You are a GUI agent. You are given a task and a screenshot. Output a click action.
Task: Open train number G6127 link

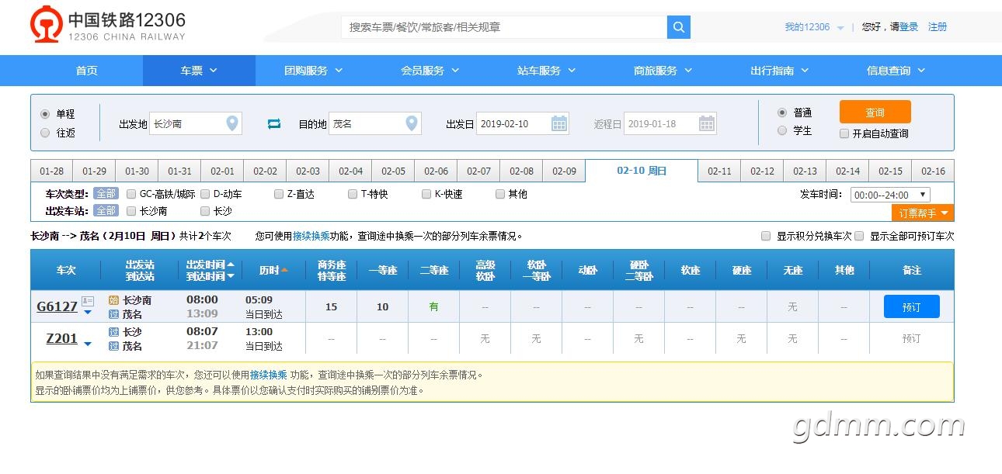tap(57, 306)
